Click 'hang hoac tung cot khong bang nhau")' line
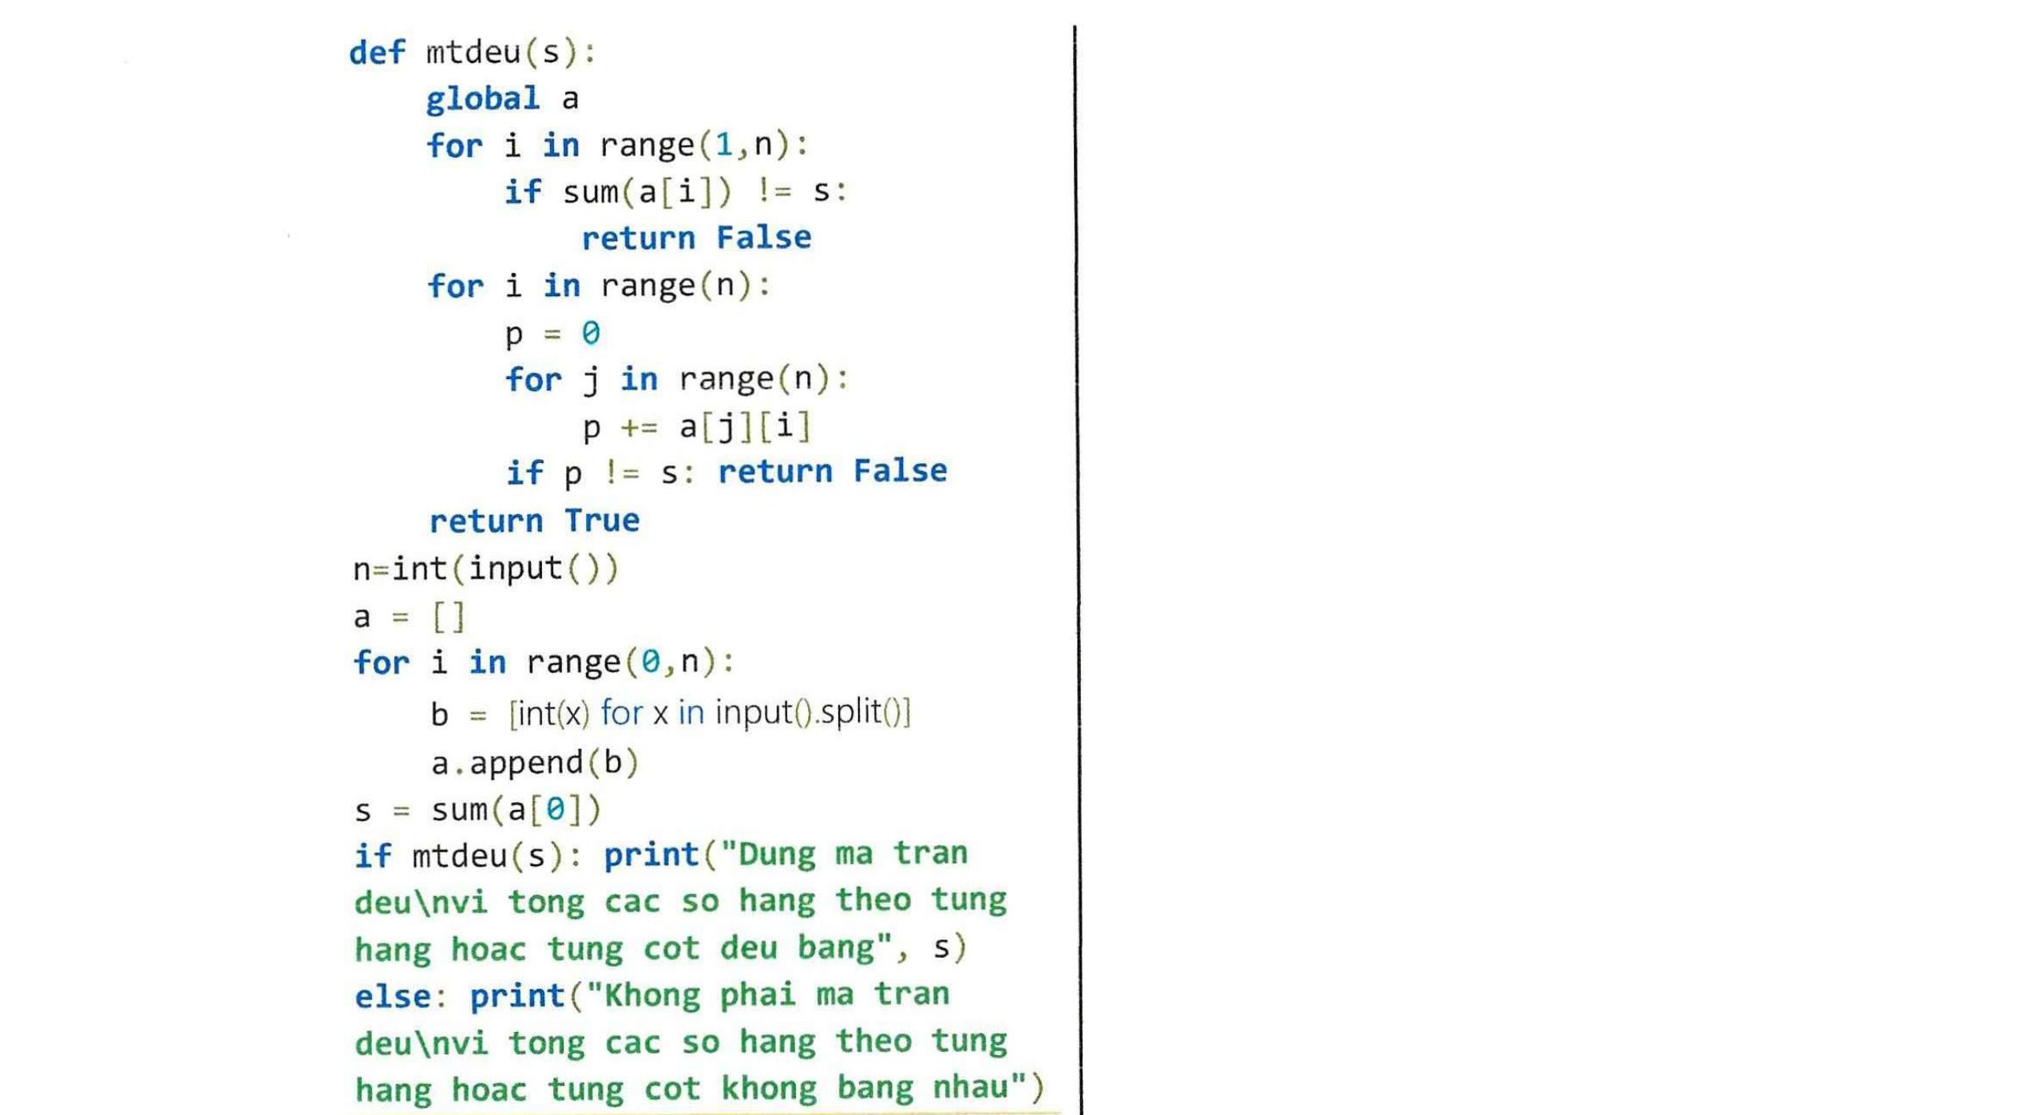 click(x=699, y=1089)
